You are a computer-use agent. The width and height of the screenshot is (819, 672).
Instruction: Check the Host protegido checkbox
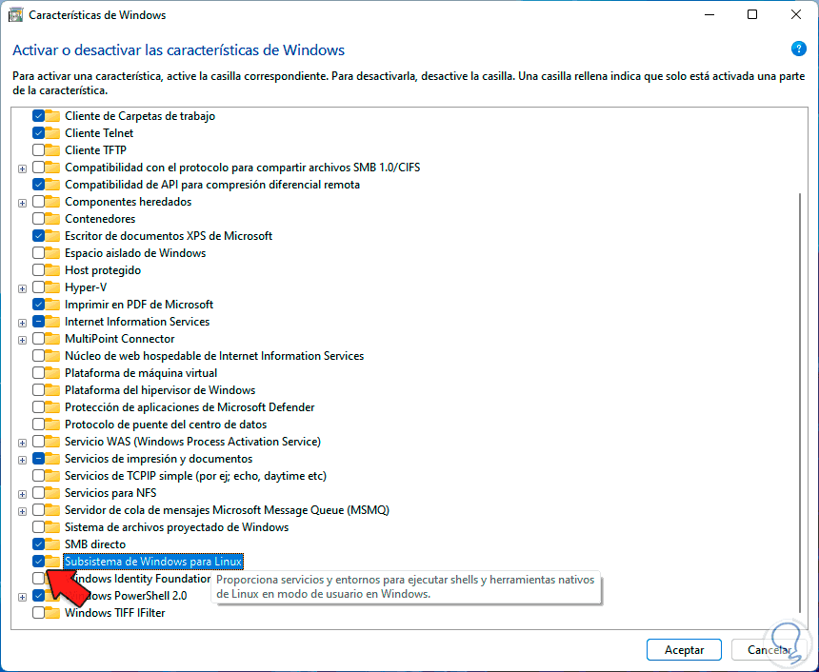click(x=38, y=270)
